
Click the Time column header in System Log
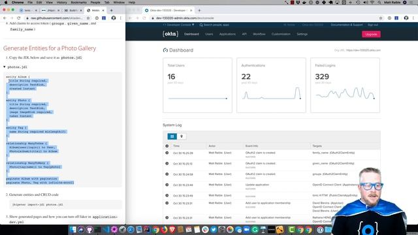click(x=176, y=146)
